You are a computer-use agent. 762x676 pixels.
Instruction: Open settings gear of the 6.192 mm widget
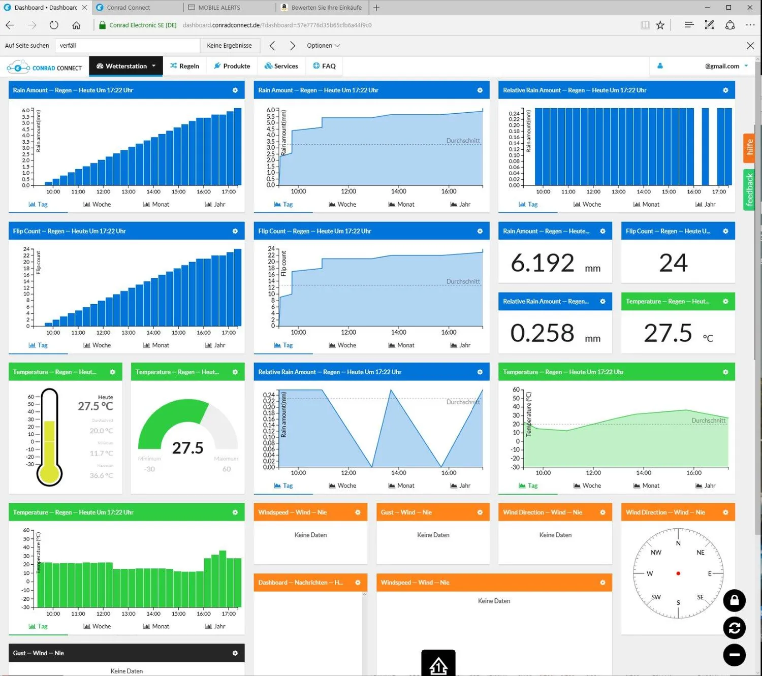tap(602, 231)
